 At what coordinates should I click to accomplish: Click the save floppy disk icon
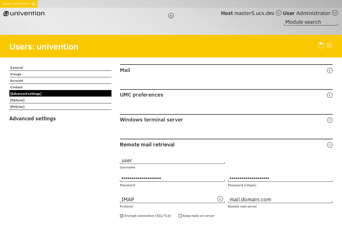[321, 45]
